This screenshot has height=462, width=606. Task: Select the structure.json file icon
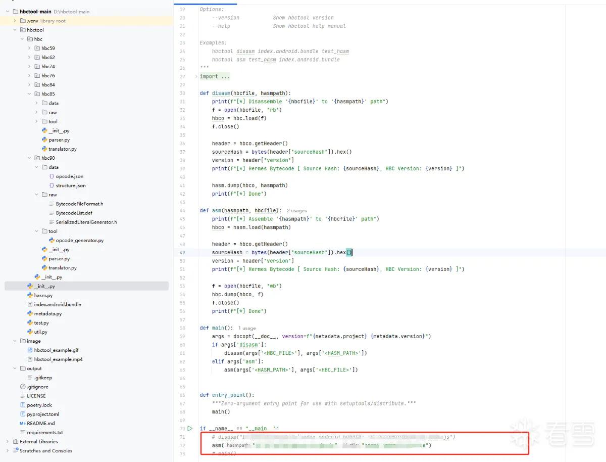point(52,186)
